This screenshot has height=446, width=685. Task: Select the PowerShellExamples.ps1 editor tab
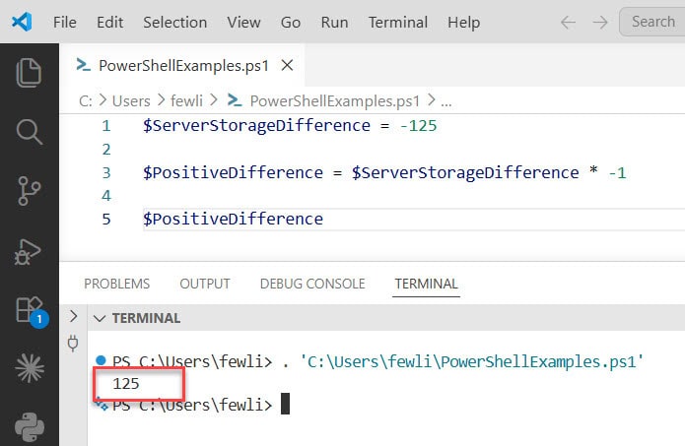[x=182, y=65]
